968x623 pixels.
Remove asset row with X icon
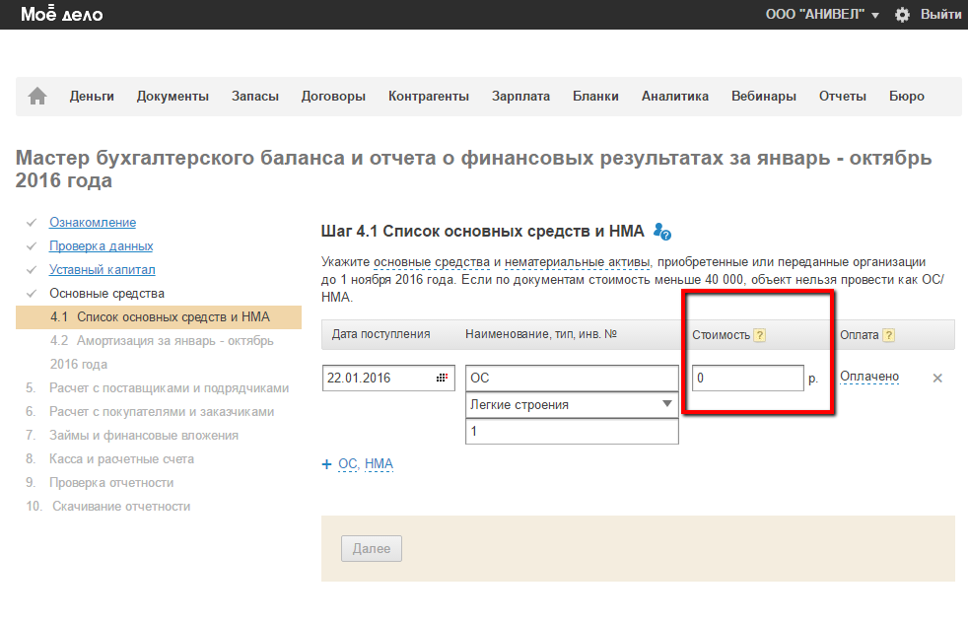pyautogui.click(x=937, y=378)
